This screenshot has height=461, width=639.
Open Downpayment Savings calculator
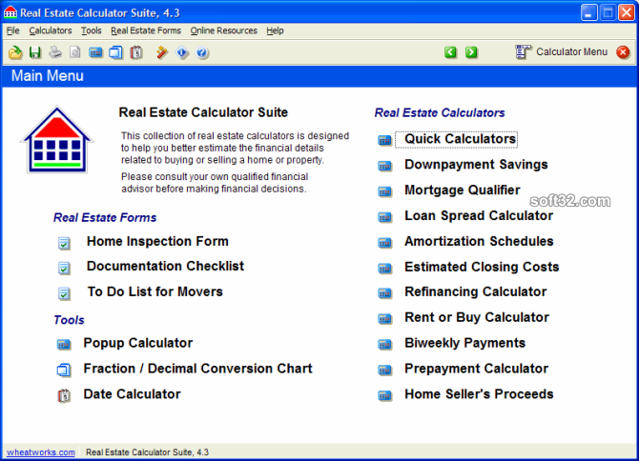tap(476, 165)
